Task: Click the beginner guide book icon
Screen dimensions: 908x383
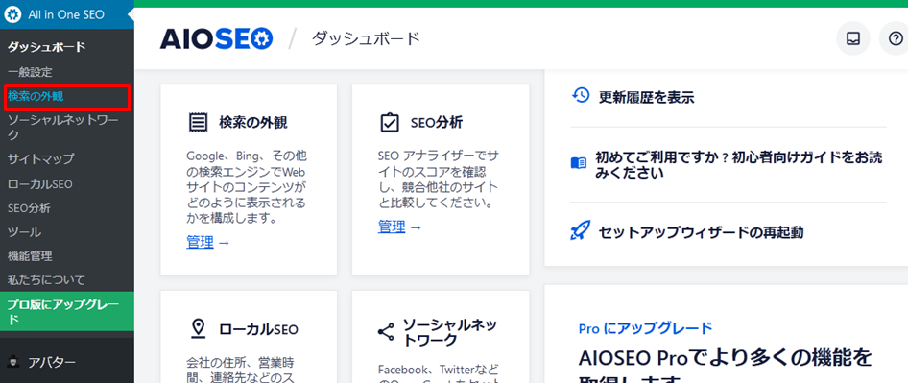Action: (x=579, y=163)
